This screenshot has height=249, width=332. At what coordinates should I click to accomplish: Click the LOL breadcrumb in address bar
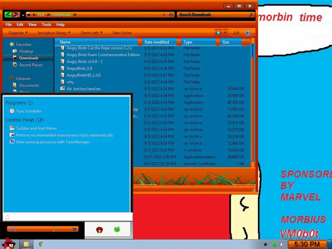(x=41, y=15)
